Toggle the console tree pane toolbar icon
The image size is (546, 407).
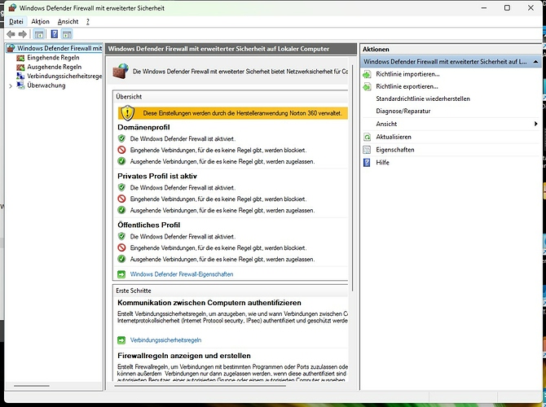click(x=39, y=34)
